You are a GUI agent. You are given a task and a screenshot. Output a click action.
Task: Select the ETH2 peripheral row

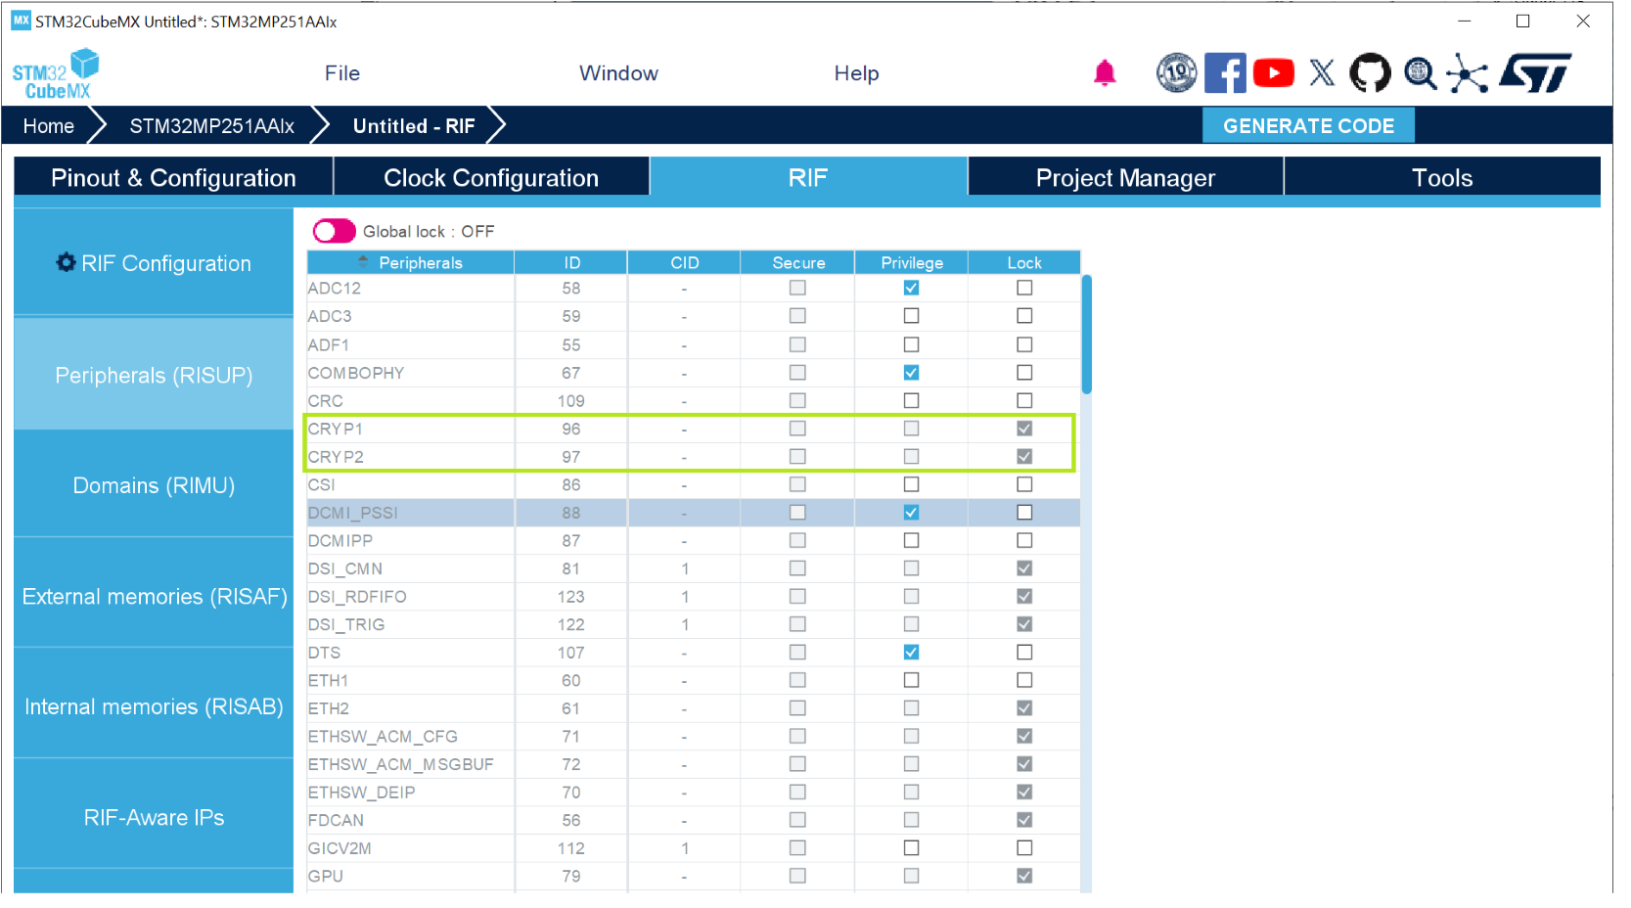[694, 708]
